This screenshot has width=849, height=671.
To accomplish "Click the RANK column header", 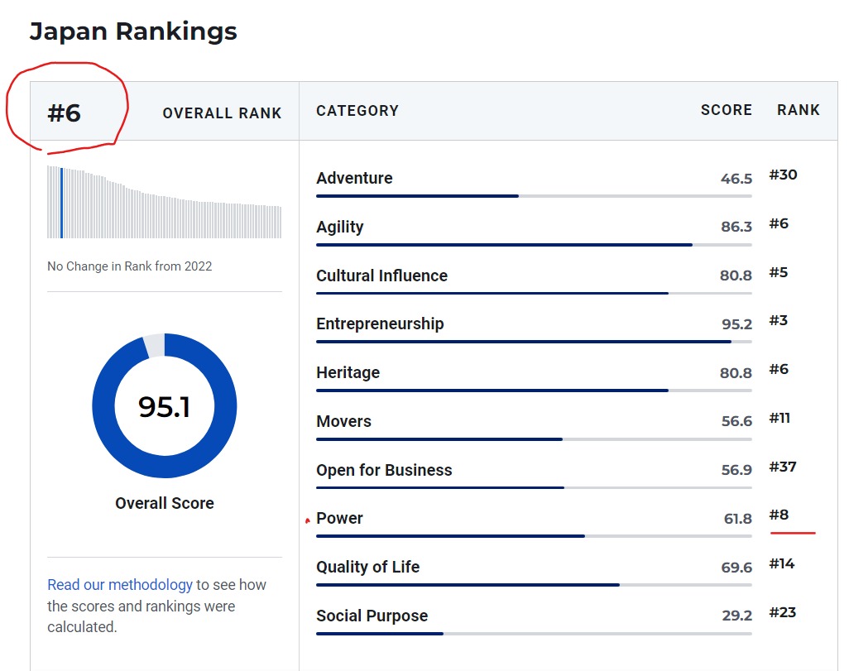I will point(798,110).
